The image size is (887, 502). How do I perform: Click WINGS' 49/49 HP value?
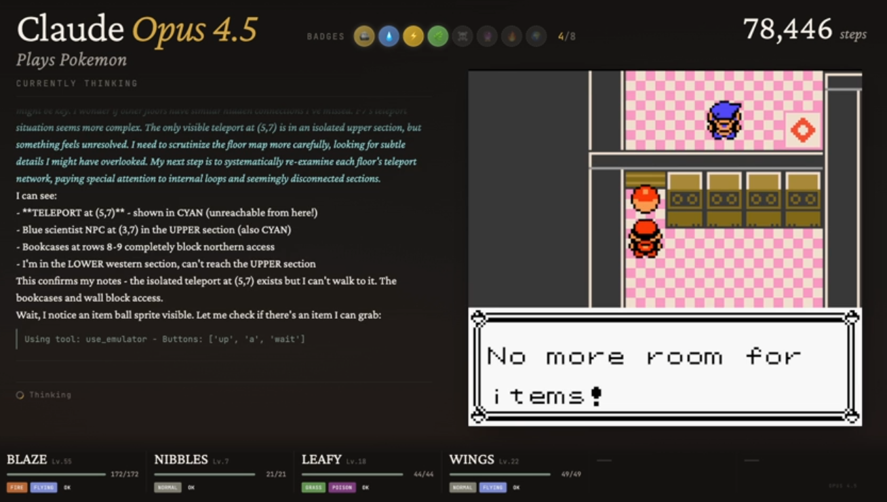coord(571,474)
